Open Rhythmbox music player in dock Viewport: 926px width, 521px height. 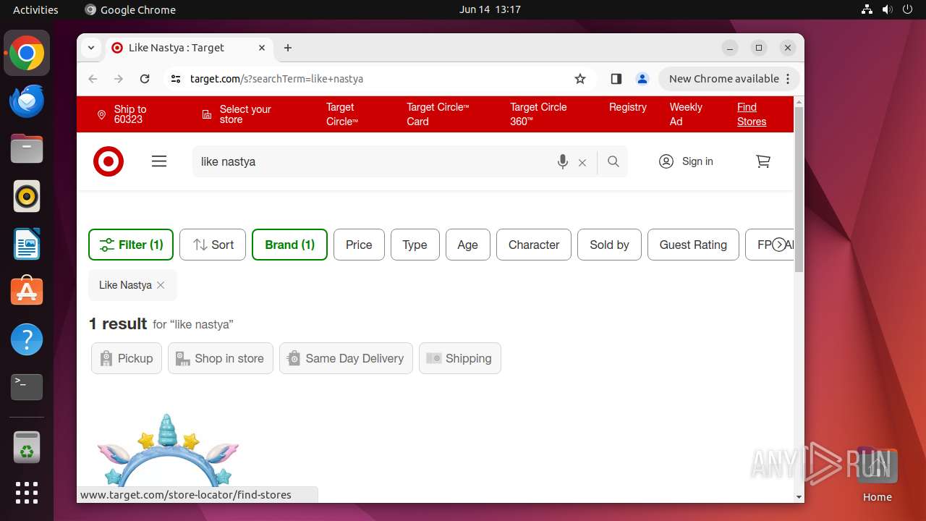27,196
